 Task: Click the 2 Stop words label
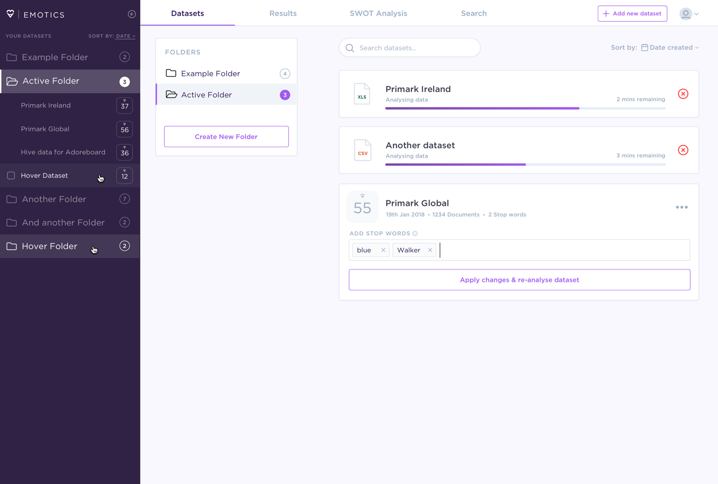[x=507, y=215]
